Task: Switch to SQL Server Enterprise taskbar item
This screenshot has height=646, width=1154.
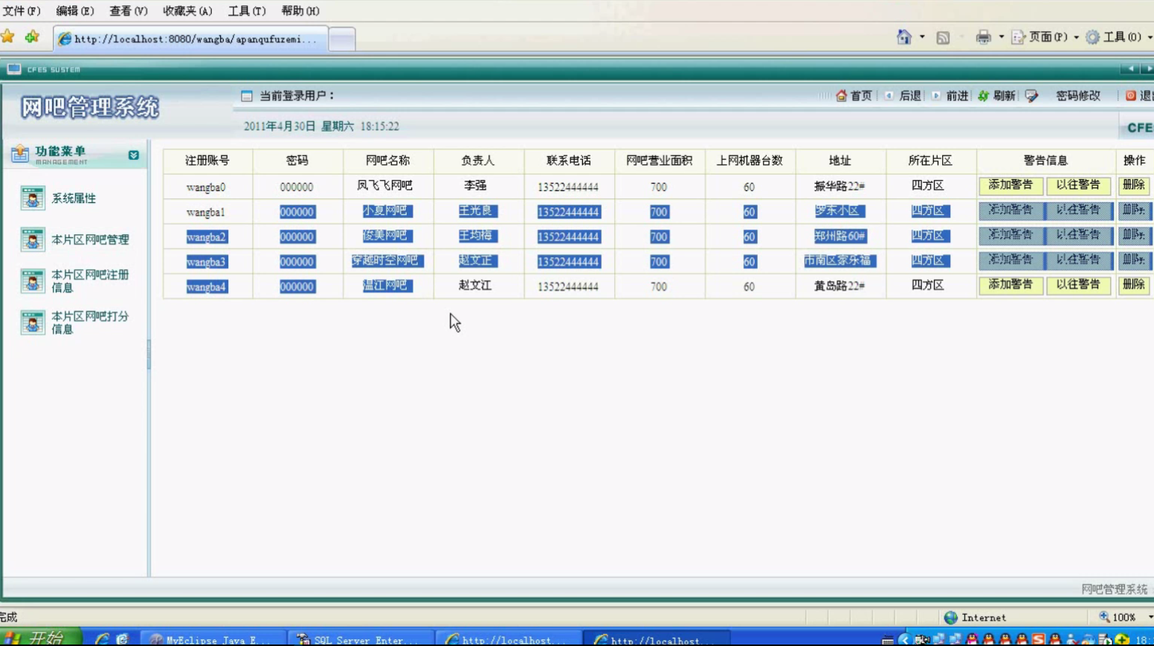Action: point(361,639)
